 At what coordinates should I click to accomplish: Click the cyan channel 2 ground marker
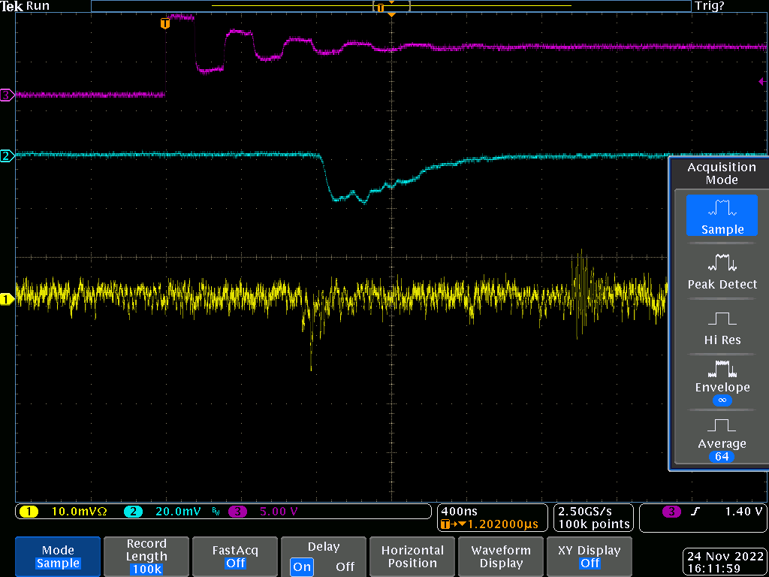tap(8, 156)
